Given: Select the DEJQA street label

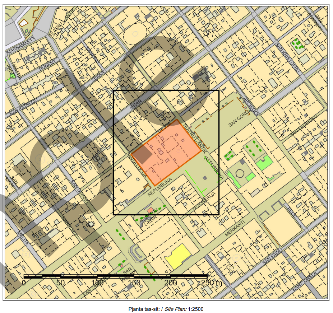Looking at the screenshot, I should (165, 128).
